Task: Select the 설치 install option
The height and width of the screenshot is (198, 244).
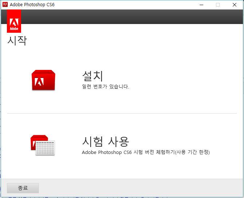Action: 93,76
